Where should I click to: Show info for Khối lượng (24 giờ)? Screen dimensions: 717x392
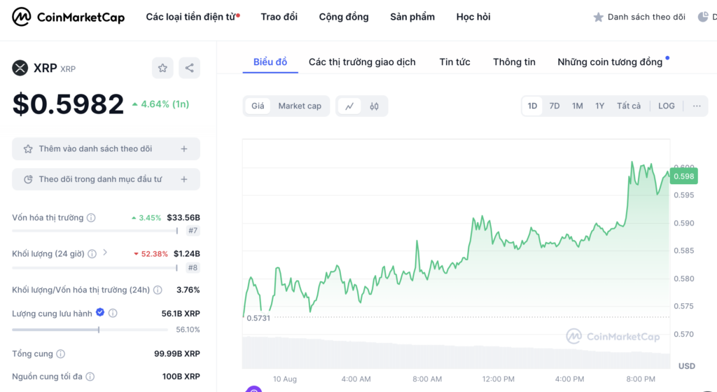click(x=92, y=253)
